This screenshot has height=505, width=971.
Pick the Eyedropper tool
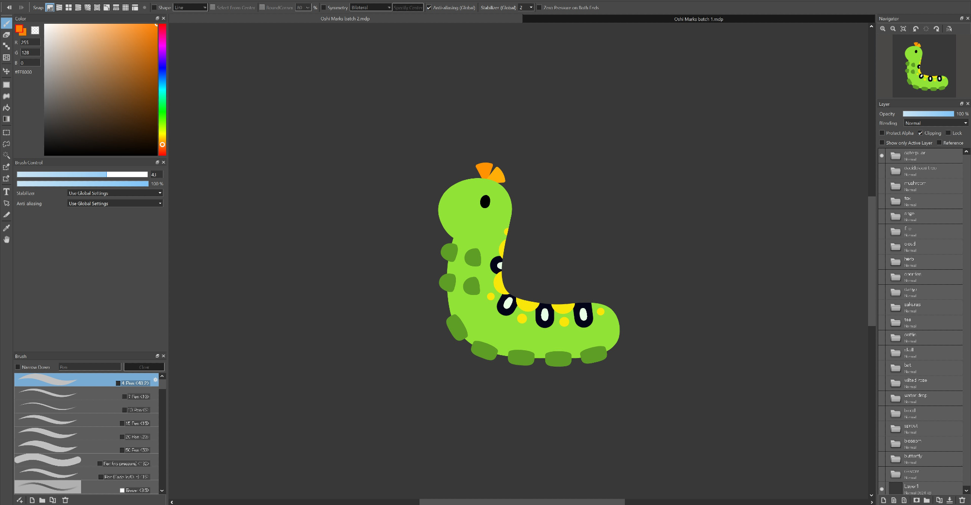pos(6,228)
